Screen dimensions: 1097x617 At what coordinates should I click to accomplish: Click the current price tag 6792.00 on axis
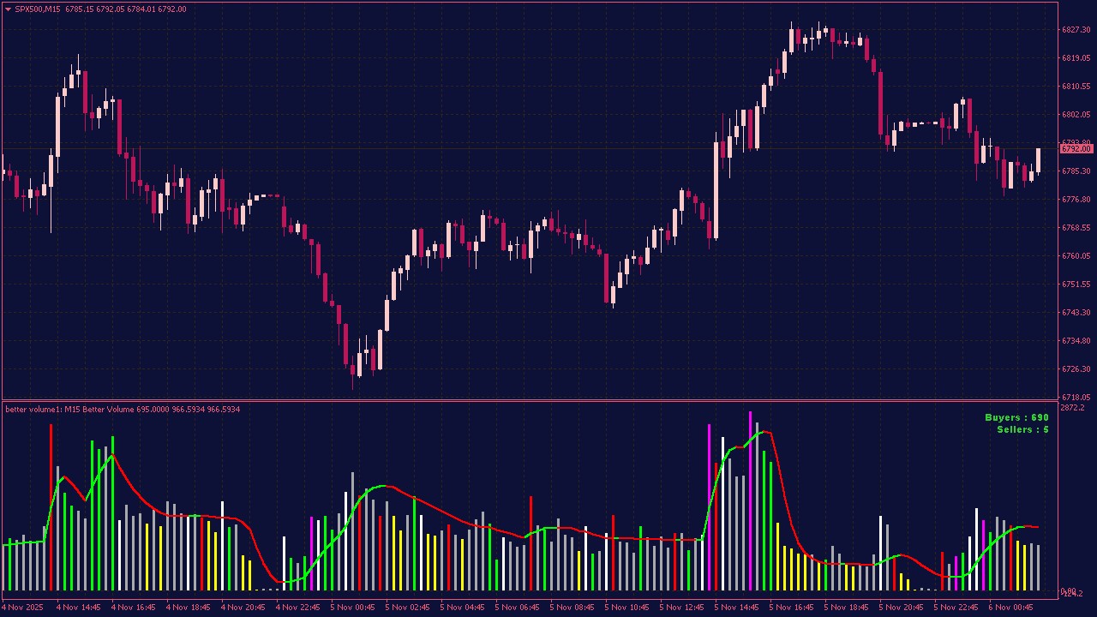click(1073, 148)
